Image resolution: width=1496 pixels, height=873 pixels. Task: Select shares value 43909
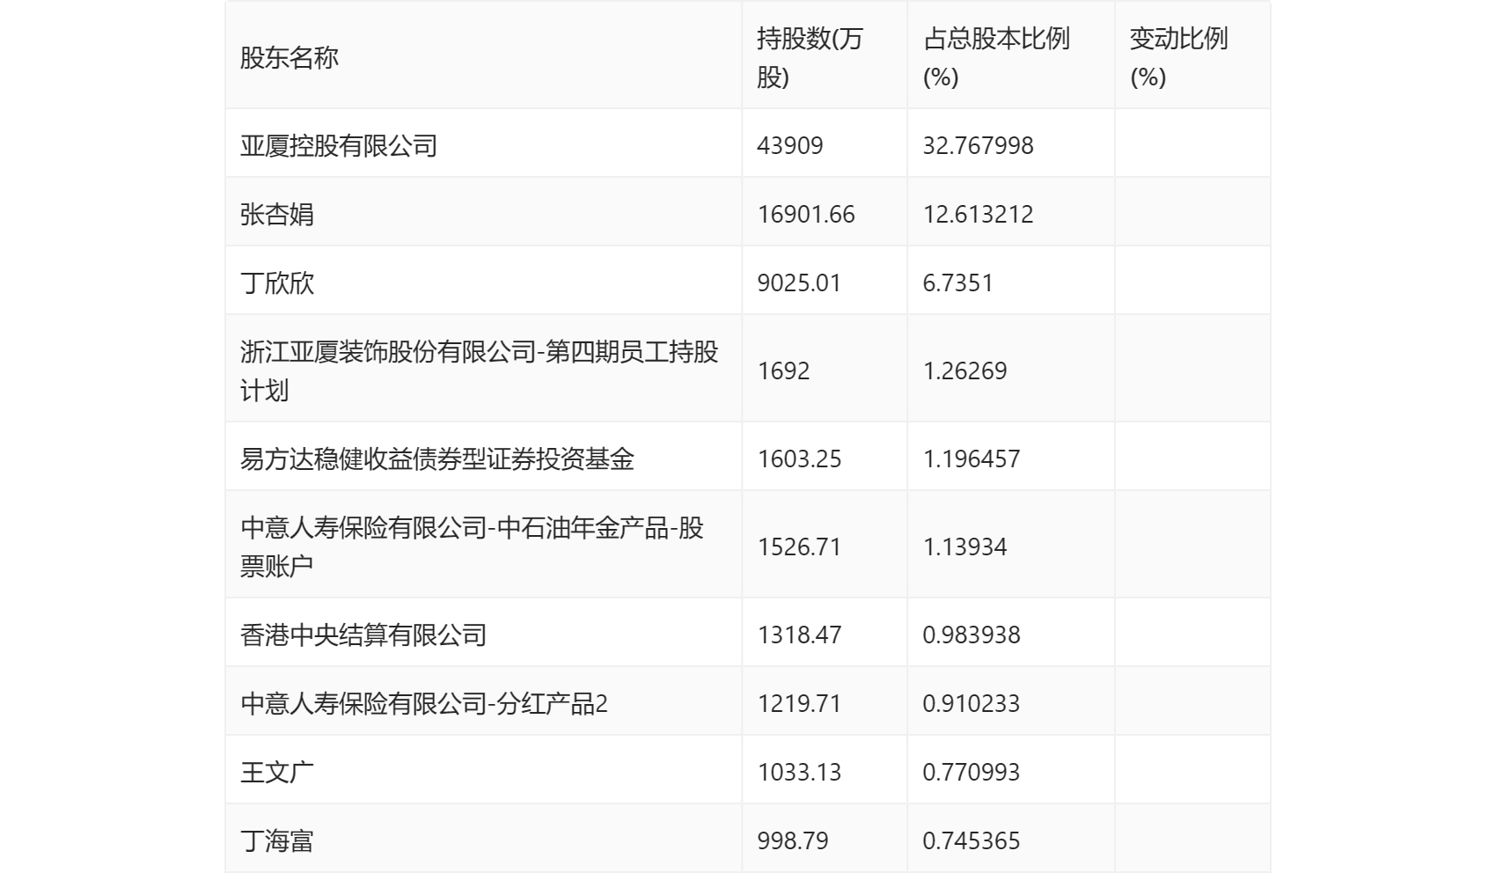coord(790,146)
